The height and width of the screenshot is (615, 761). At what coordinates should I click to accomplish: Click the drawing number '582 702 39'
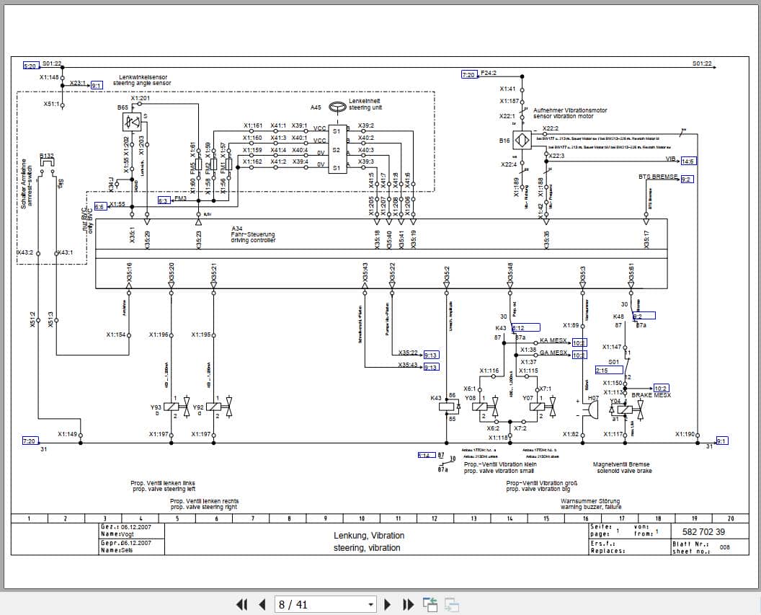703,531
